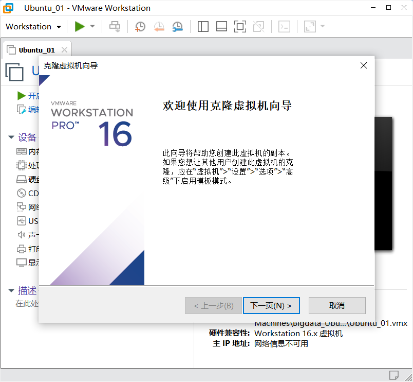Close the clone wizard dialog with X
The image size is (413, 382).
pos(364,65)
